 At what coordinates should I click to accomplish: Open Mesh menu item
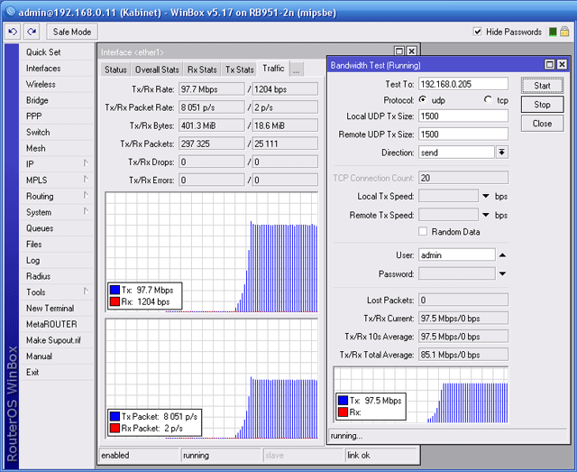57,148
